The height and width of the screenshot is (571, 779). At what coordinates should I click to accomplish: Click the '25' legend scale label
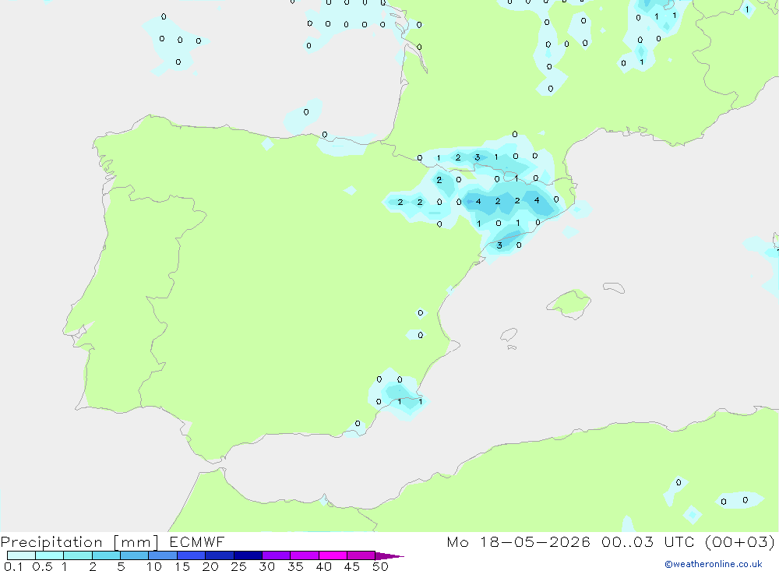tap(238, 566)
